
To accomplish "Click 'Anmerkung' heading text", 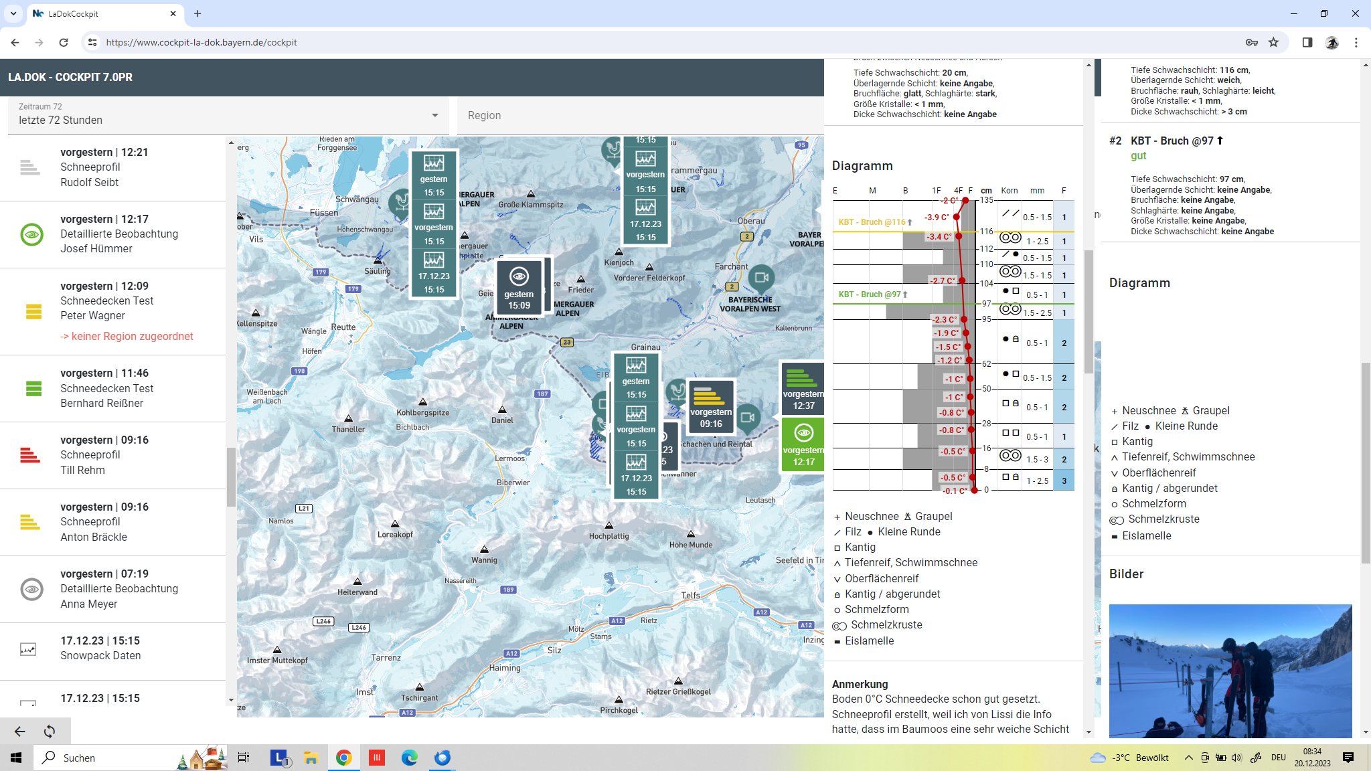I will (860, 684).
